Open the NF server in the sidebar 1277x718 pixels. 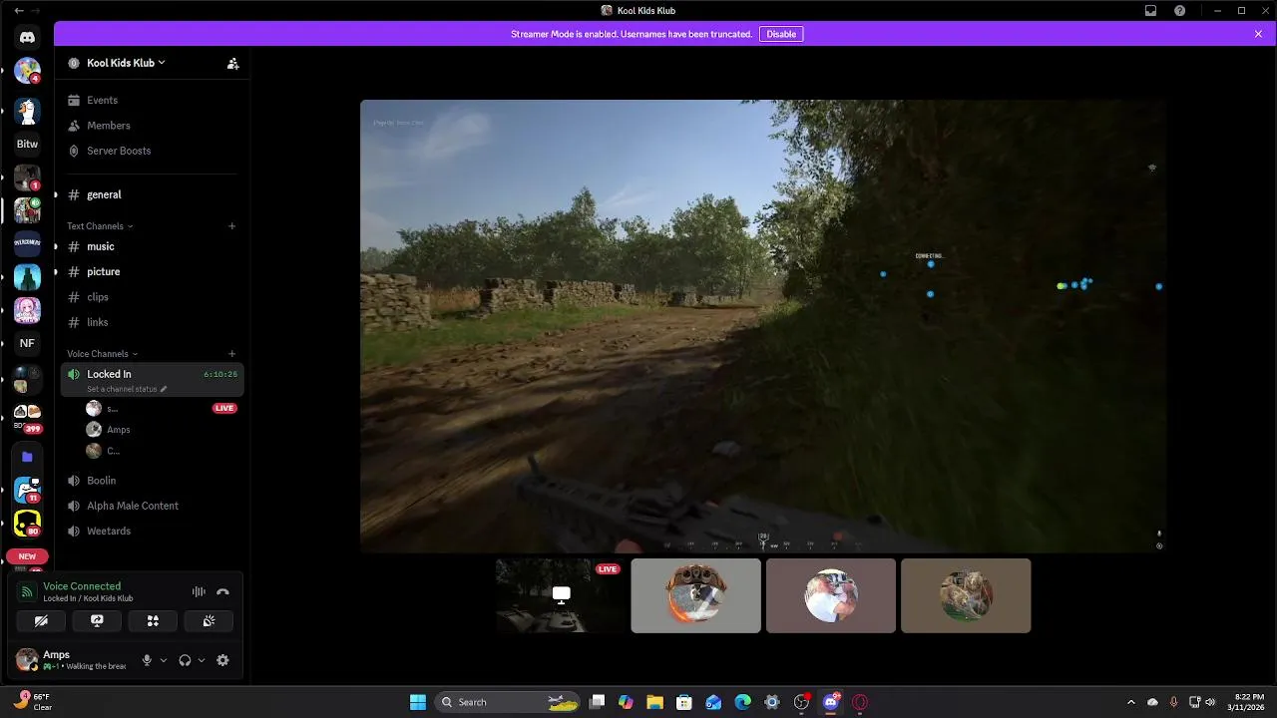click(27, 343)
